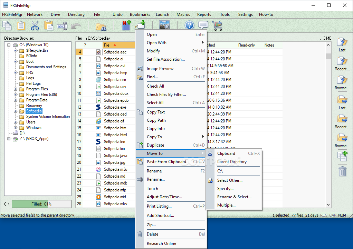Open the Bookmarks menu

(140, 14)
